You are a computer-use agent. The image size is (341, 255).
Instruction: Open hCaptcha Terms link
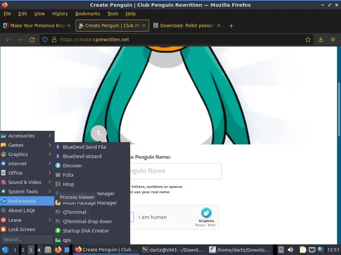(211, 225)
